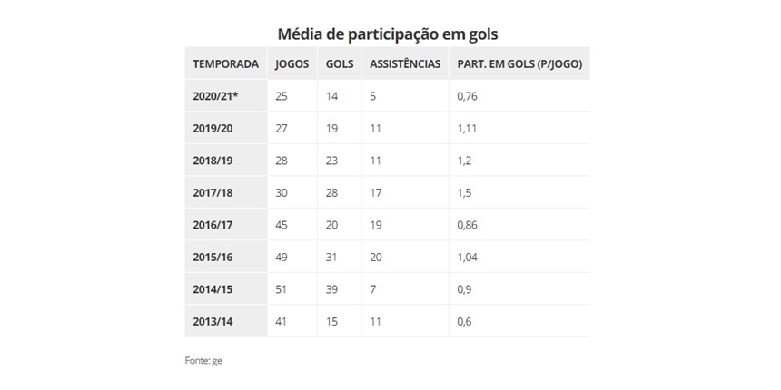Click the JOGOS column header
This screenshot has width=781, height=390.
[292, 64]
